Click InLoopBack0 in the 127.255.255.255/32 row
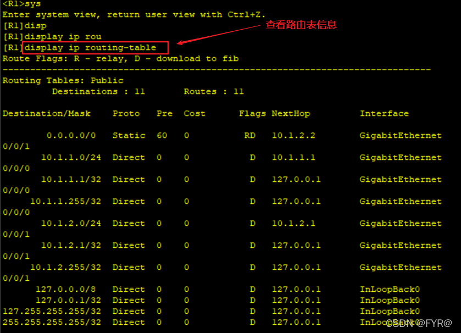 (390, 311)
